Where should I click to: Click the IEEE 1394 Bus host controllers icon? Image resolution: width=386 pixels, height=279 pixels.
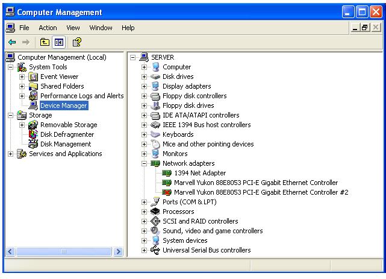pyautogui.click(x=155, y=125)
